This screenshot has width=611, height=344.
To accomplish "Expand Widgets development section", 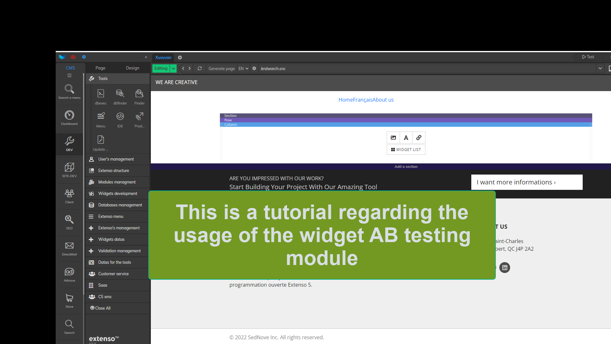I will [x=117, y=194].
